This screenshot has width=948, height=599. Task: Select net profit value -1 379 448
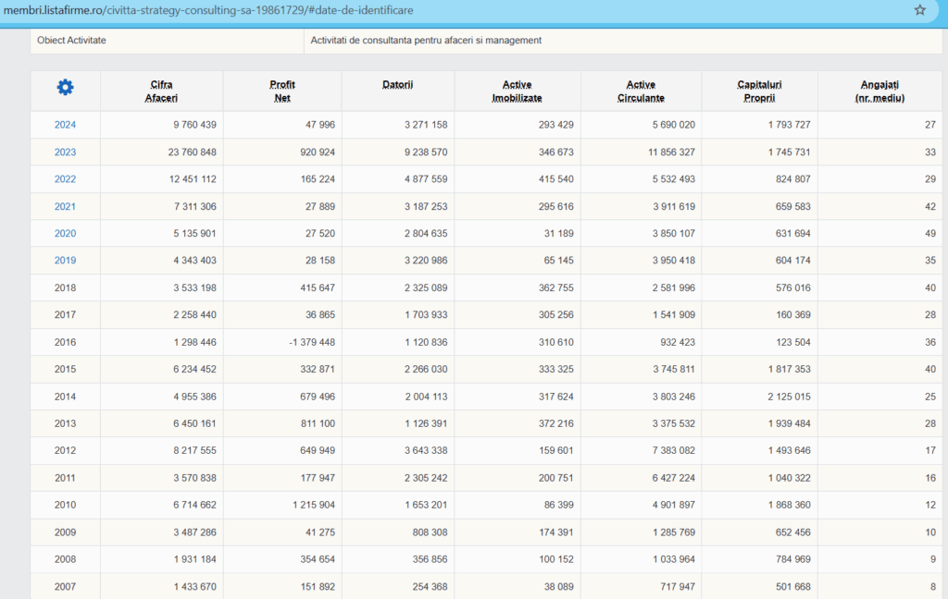tap(312, 342)
